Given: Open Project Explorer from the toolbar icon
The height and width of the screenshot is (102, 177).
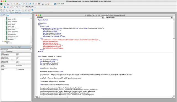Looking at the screenshot, I should (43, 4).
